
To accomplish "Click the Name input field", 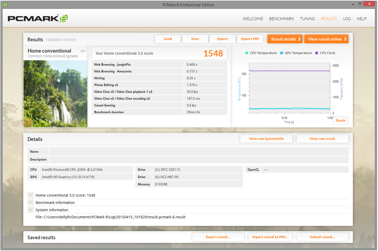I will point(199,152).
